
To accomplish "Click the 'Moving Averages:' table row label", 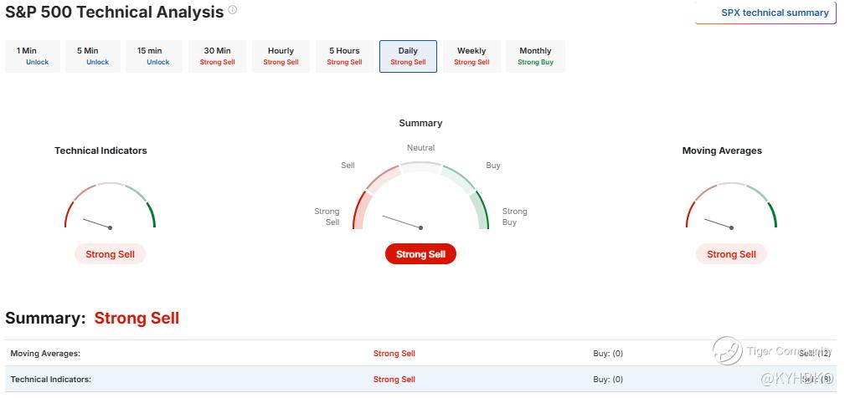I will point(45,353).
